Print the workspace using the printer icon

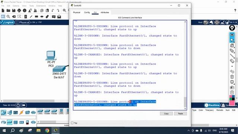(x=19, y=10)
